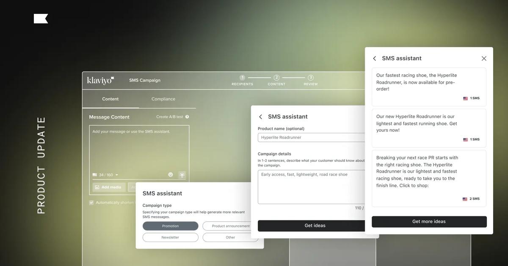Click the '2 SMS' label on third suggestion

[475, 199]
